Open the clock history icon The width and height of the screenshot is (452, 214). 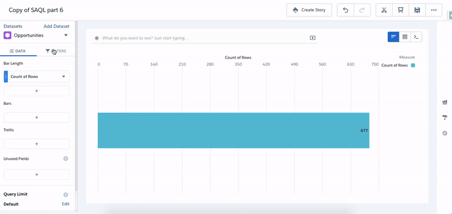click(445, 133)
